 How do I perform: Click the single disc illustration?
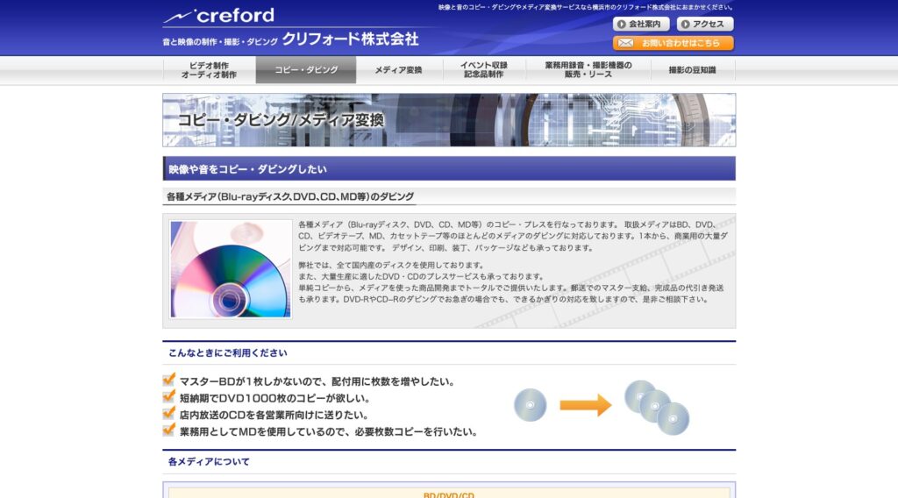click(531, 405)
